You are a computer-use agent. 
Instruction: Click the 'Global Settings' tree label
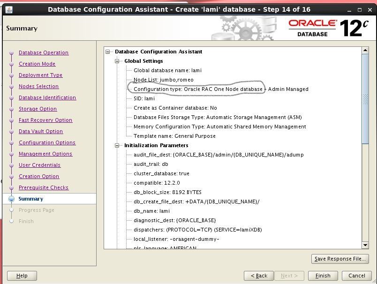coord(143,61)
